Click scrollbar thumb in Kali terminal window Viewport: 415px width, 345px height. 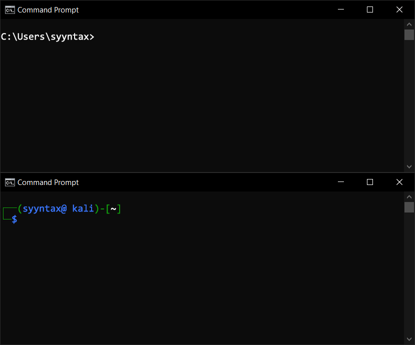(409, 207)
